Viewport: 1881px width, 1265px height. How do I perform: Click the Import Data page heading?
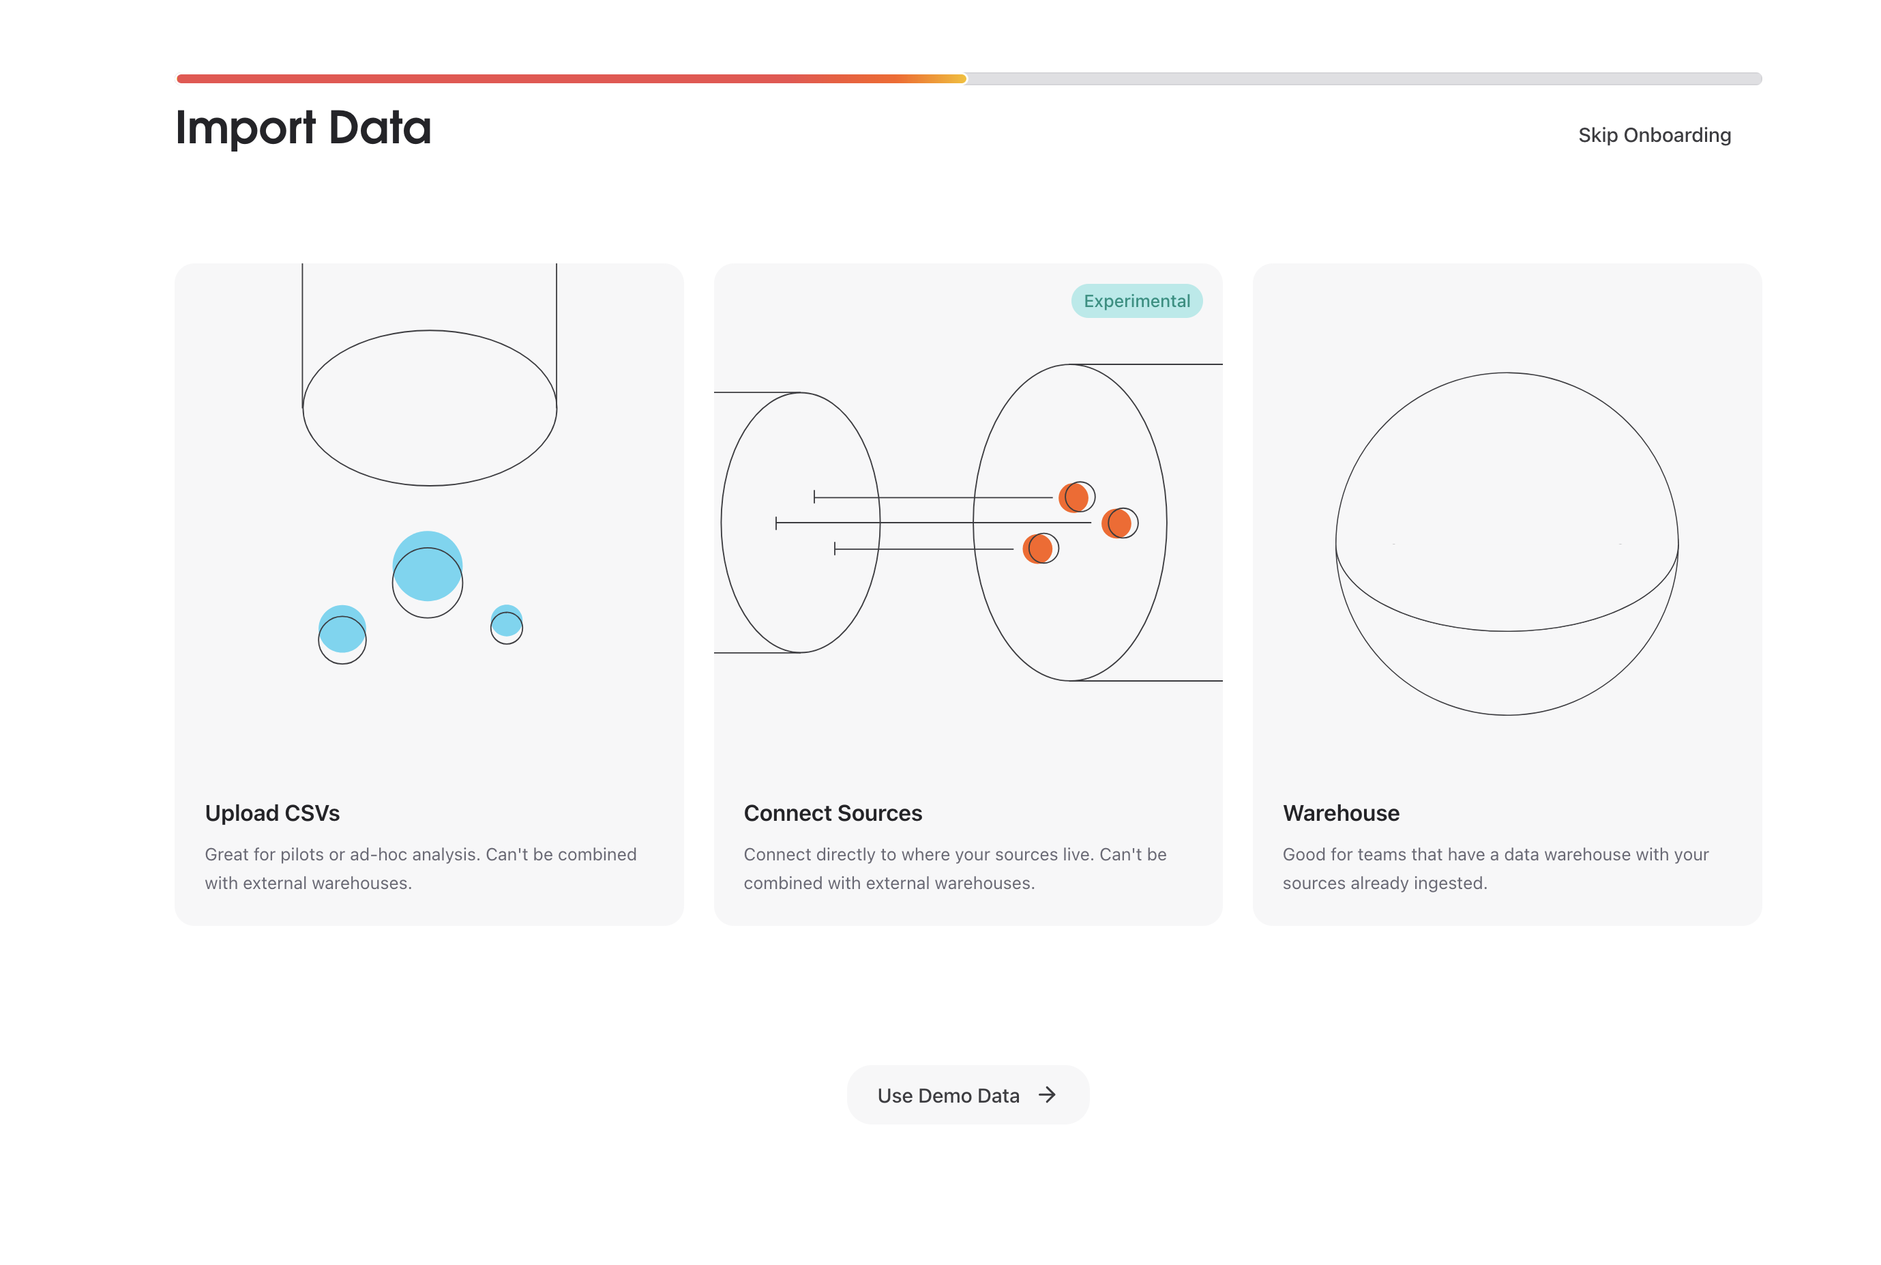coord(304,126)
